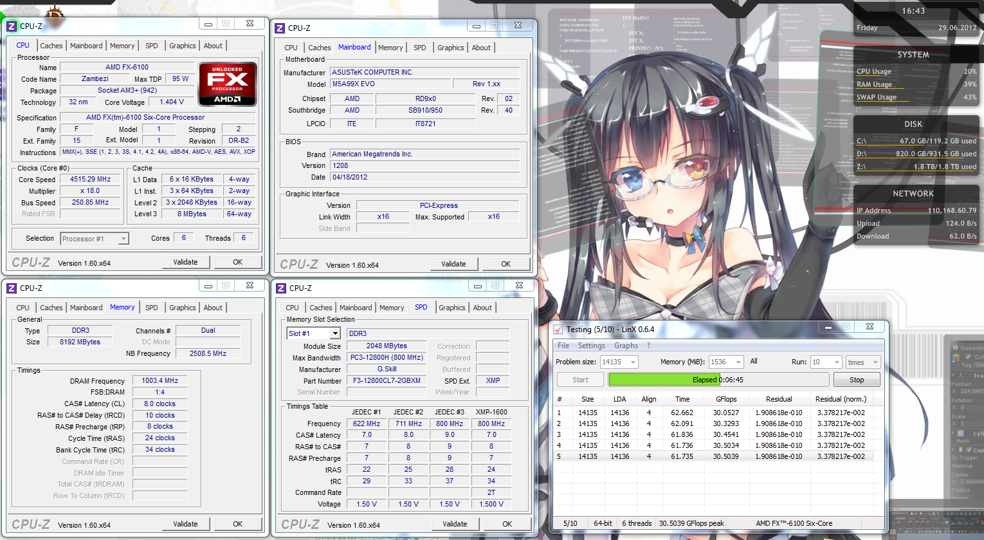
Task: Switch to Caches tab in the SPD window
Action: pyautogui.click(x=320, y=308)
